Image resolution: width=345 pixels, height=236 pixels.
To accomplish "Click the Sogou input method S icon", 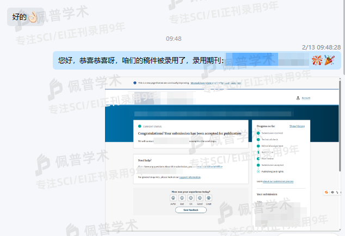I will coord(326,192).
